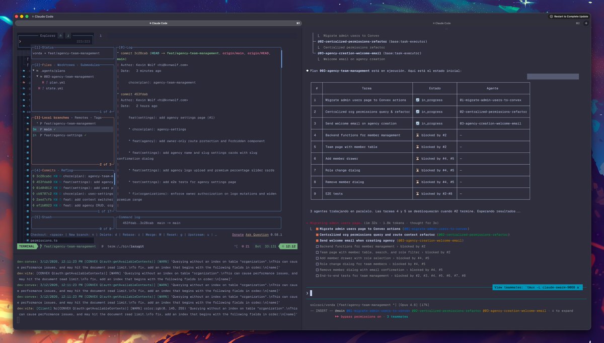
Task: Click the bypass permissions on indicator
Action: tap(358, 317)
